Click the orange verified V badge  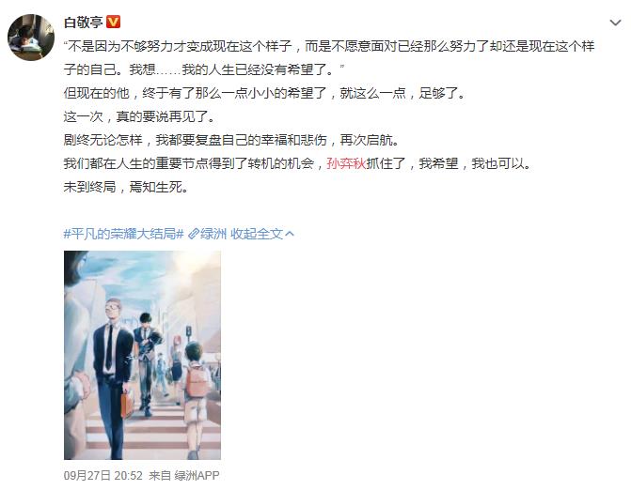113,22
